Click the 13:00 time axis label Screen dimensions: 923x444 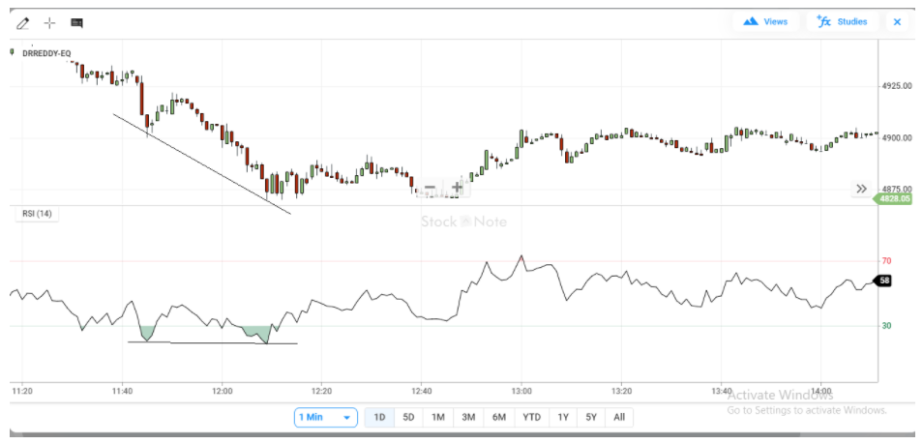(521, 391)
